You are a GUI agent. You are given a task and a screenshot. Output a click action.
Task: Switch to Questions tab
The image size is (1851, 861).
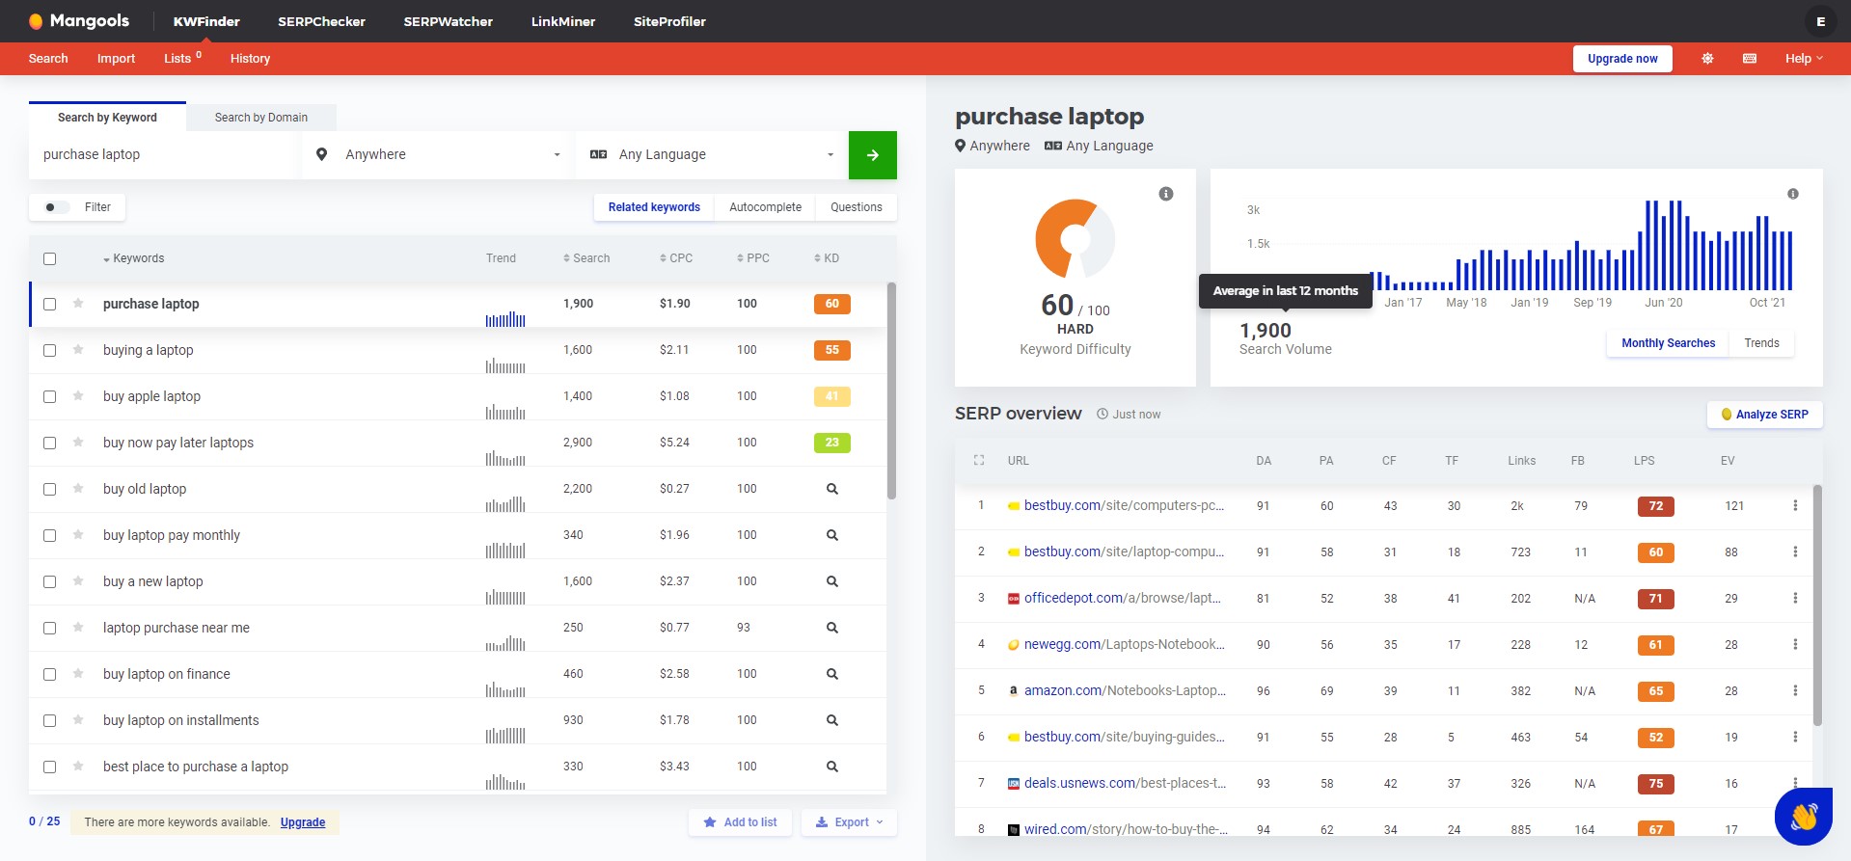[857, 207]
